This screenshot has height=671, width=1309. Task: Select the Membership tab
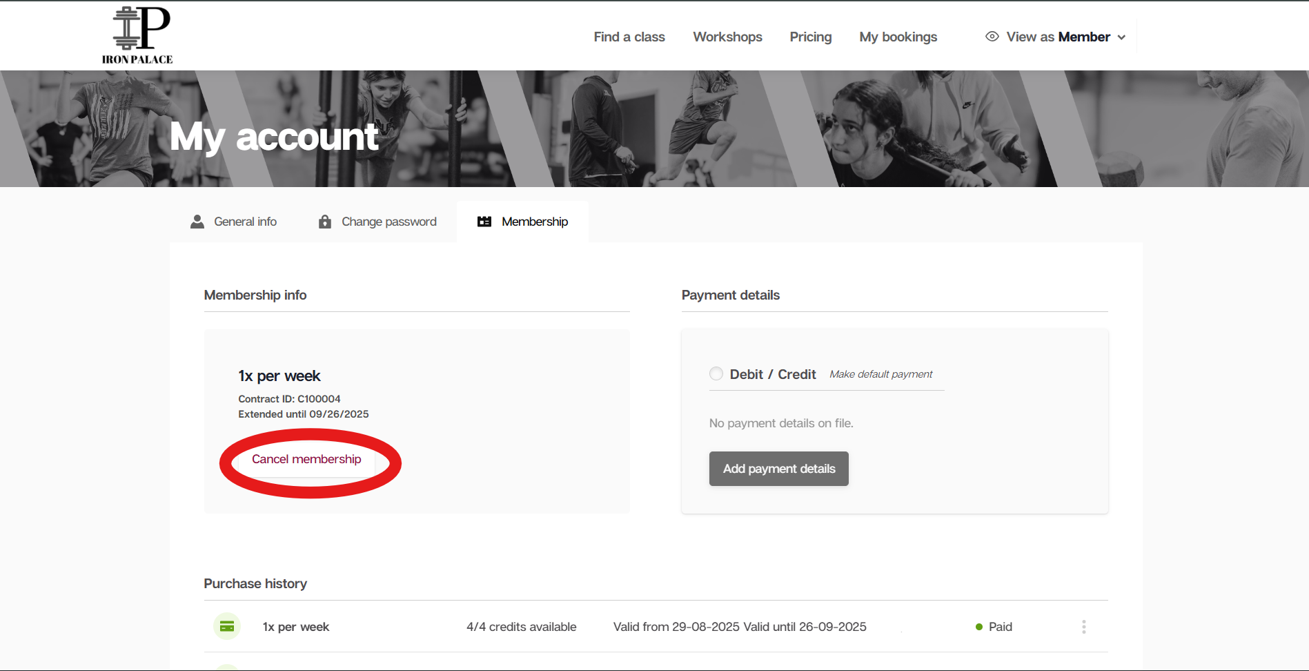pyautogui.click(x=523, y=222)
